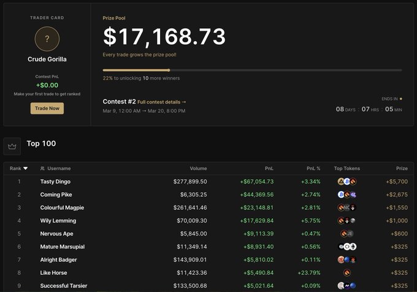Click the +$1,550 prize cell

[397, 208]
